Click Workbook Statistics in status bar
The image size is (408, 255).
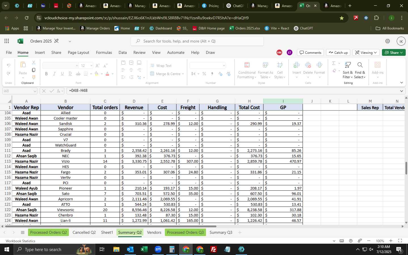[20, 241]
